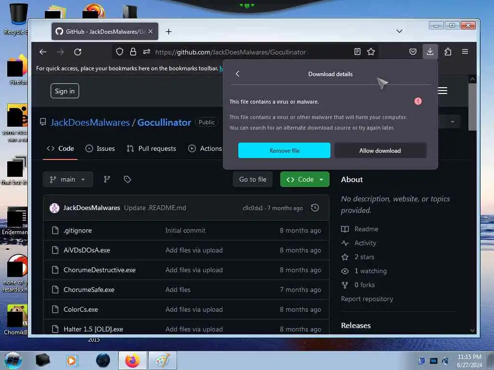Open Update .README.md commit message

pyautogui.click(x=155, y=208)
